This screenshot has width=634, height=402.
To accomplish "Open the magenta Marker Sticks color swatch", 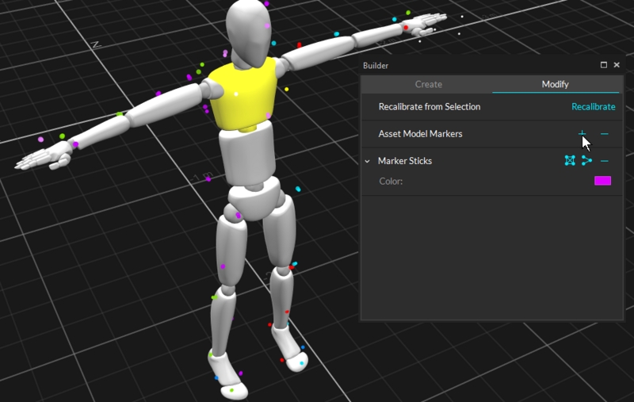I will coord(602,181).
